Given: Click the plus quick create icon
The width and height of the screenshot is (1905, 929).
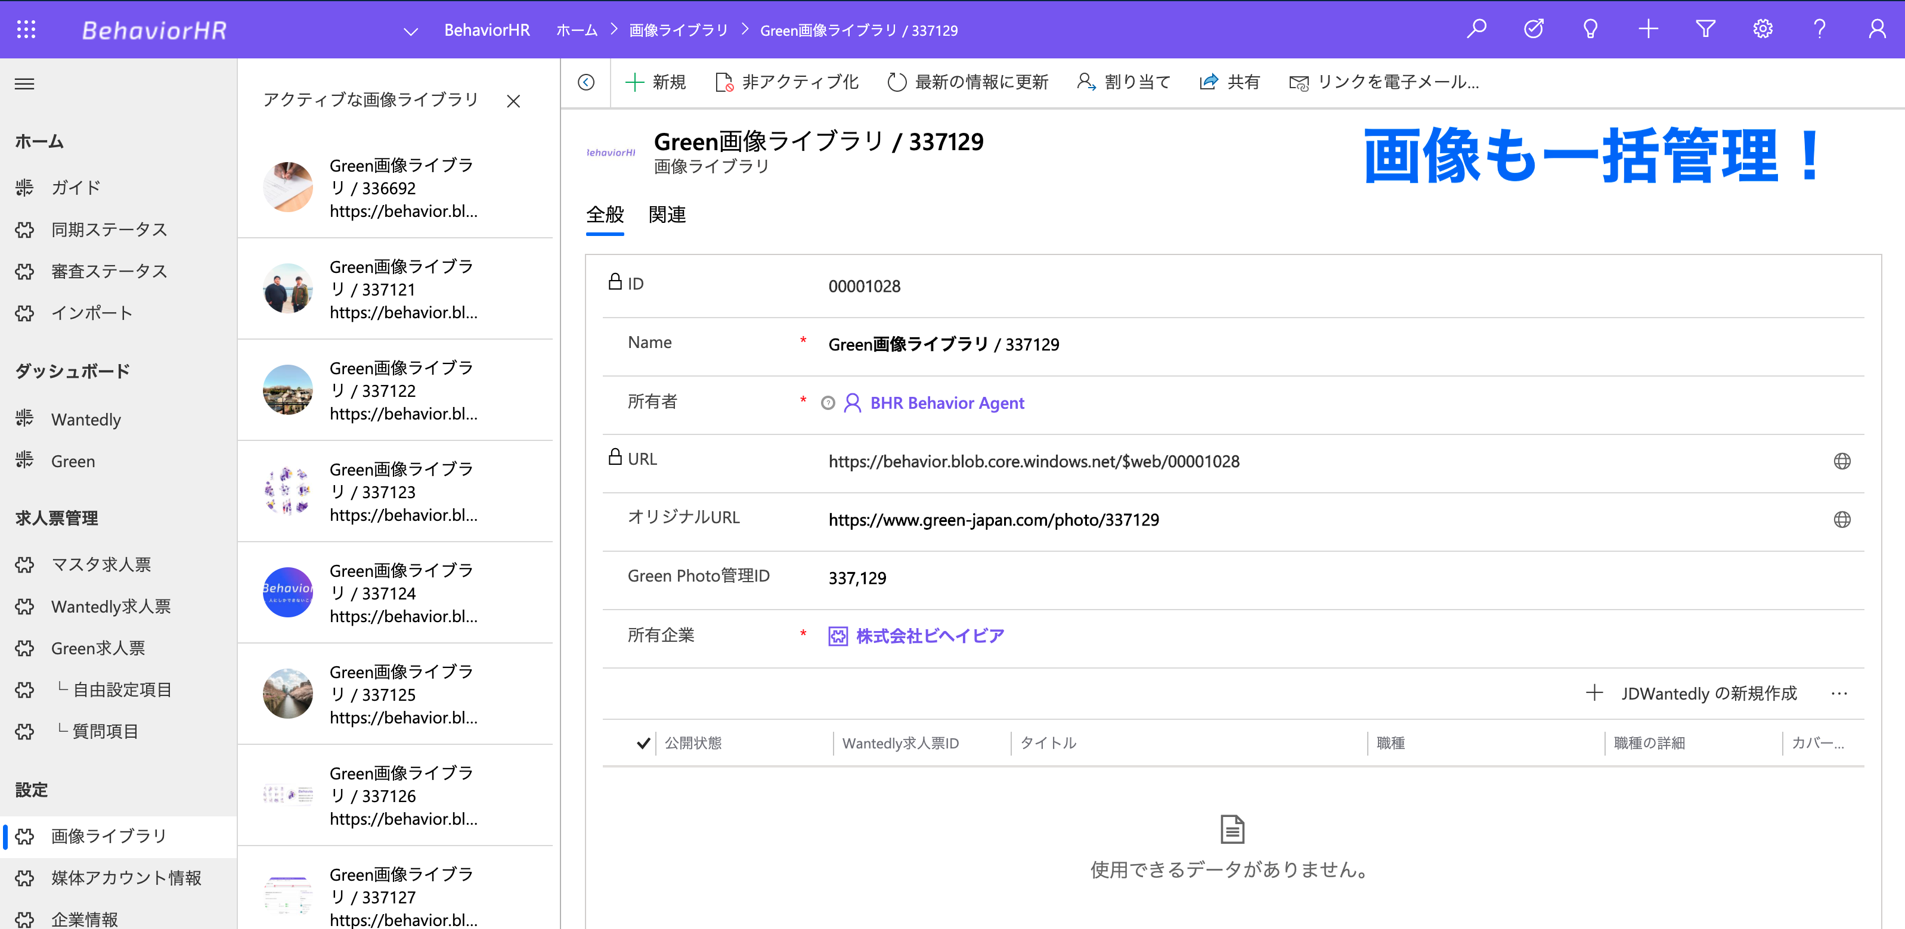Looking at the screenshot, I should [1647, 30].
